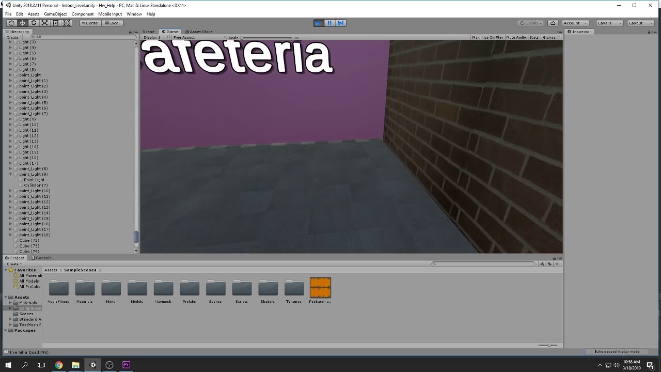The image size is (661, 372).
Task: Open Google Chrome from the taskbar
Action: (x=58, y=365)
